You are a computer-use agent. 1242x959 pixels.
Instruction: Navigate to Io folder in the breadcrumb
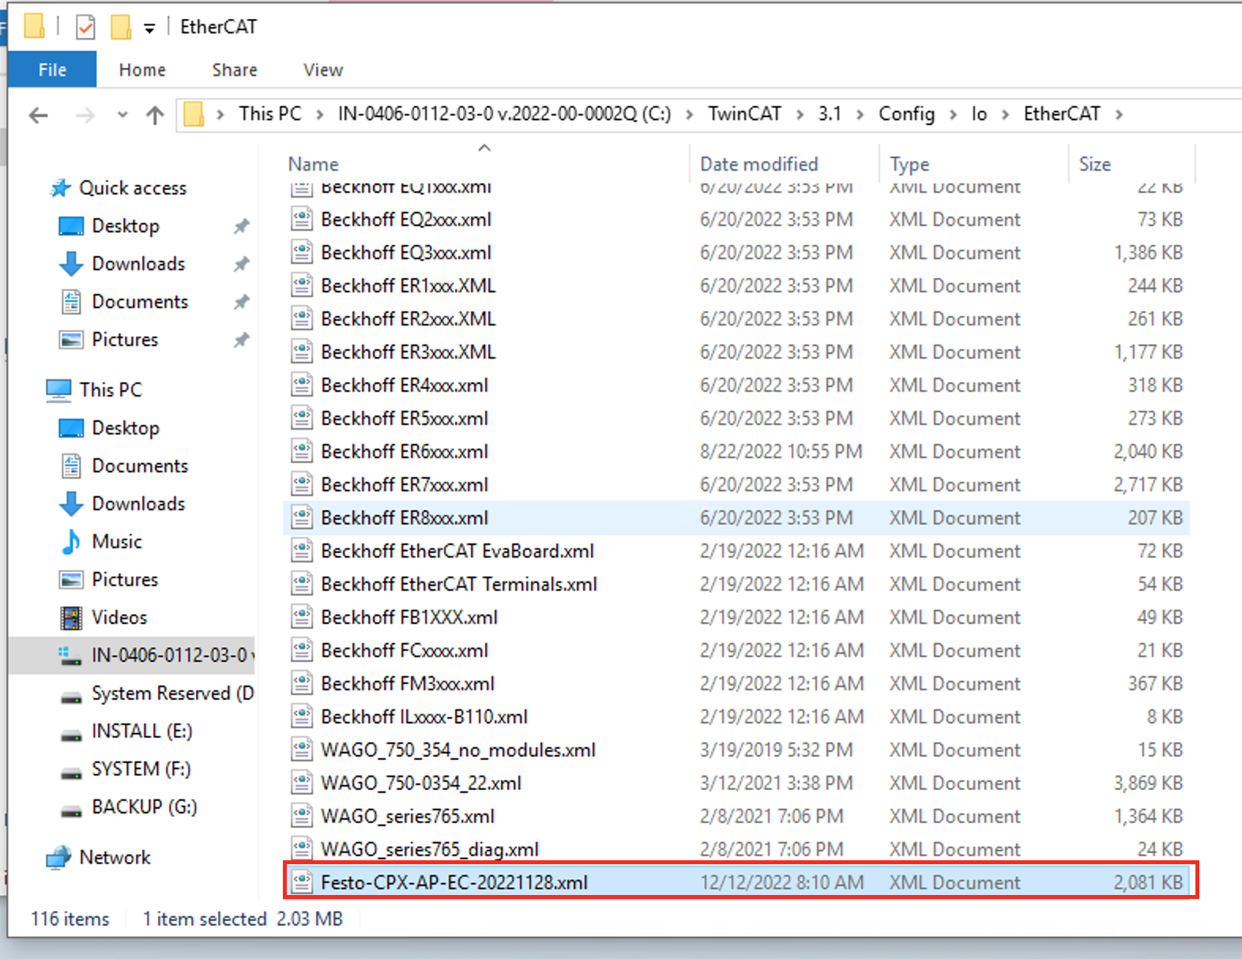[x=979, y=114]
